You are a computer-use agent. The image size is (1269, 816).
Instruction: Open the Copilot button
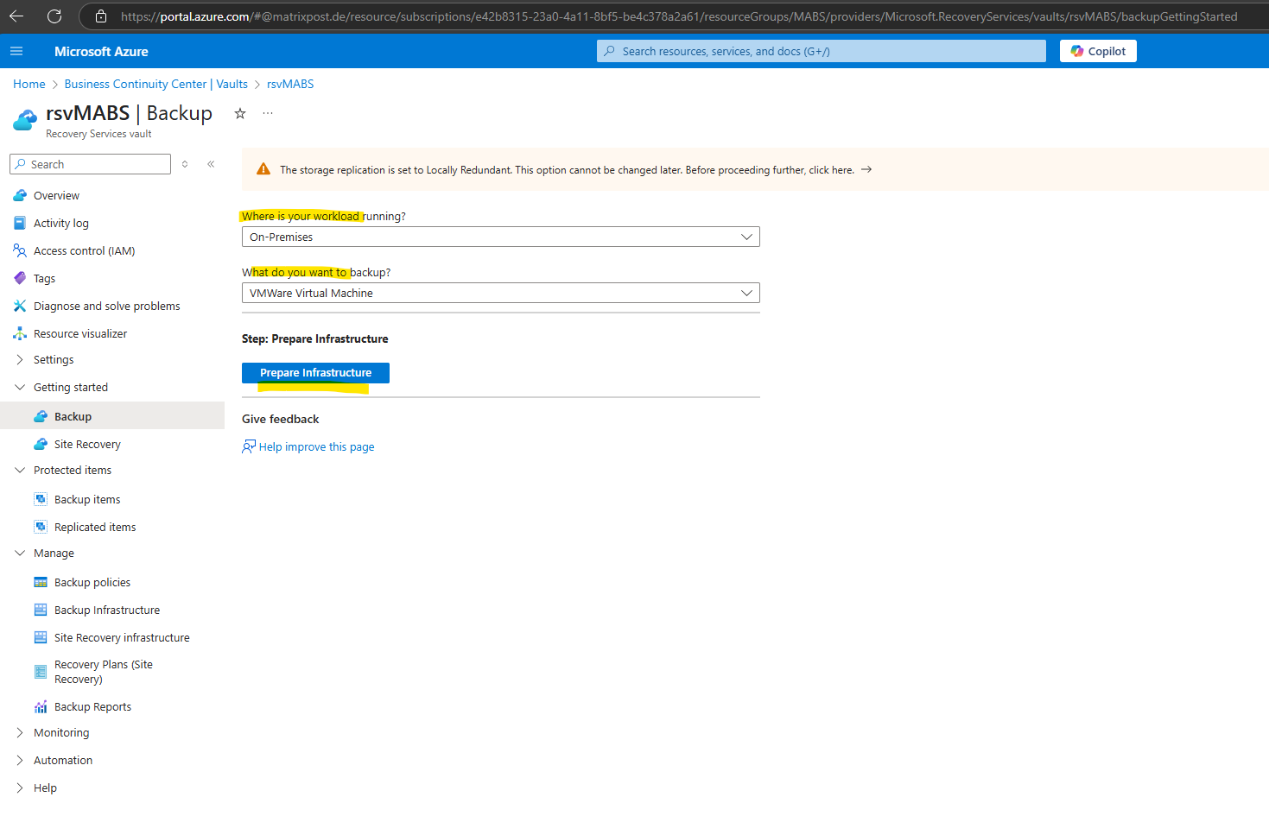[1098, 51]
